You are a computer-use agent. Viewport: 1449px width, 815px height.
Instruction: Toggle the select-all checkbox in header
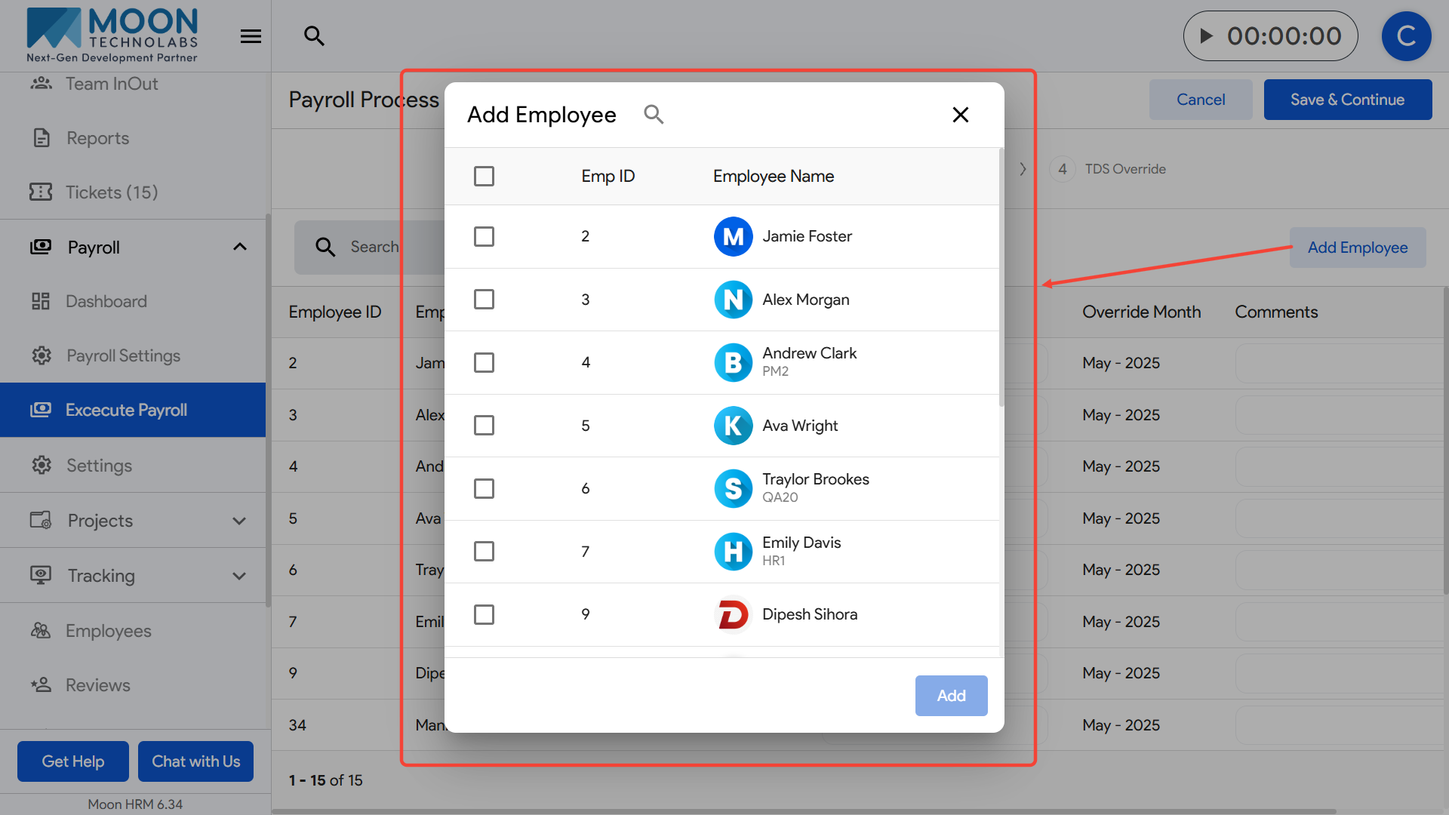(484, 177)
